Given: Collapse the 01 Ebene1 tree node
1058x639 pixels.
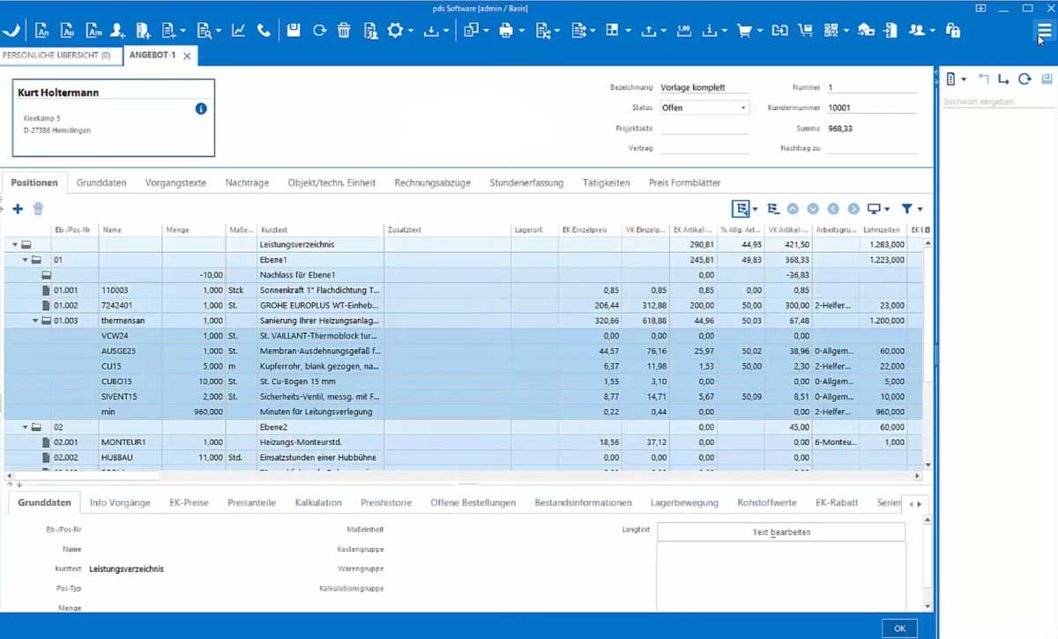Looking at the screenshot, I should click(x=26, y=260).
